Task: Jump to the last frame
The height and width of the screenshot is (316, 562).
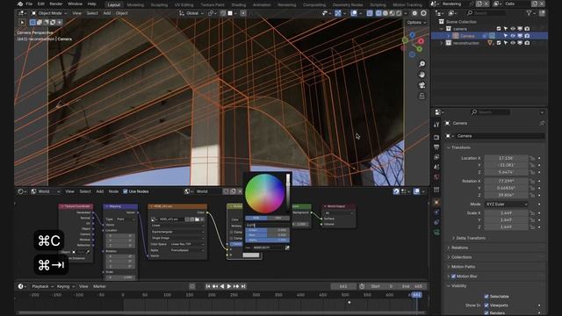Action: 243,286
